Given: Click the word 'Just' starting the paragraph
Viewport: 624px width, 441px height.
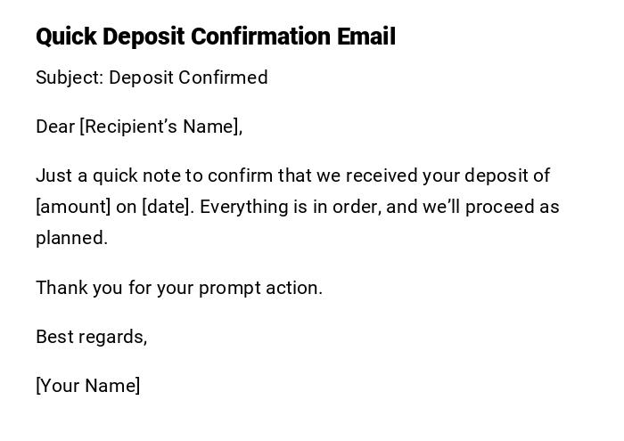Looking at the screenshot, I should coord(52,176).
